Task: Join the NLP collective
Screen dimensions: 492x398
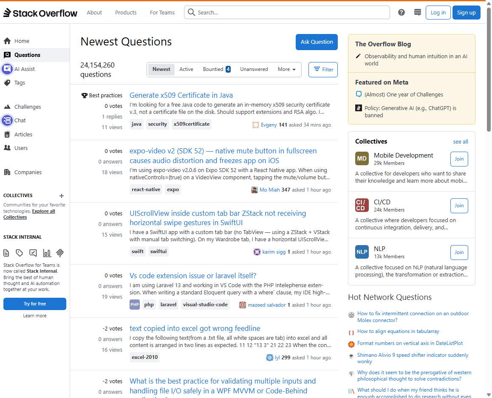Action: point(459,252)
